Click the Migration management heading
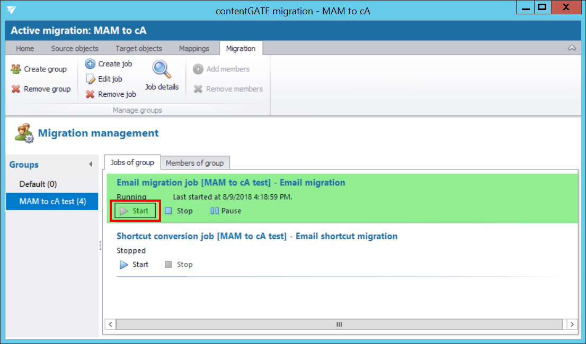The width and height of the screenshot is (586, 344). (x=99, y=133)
